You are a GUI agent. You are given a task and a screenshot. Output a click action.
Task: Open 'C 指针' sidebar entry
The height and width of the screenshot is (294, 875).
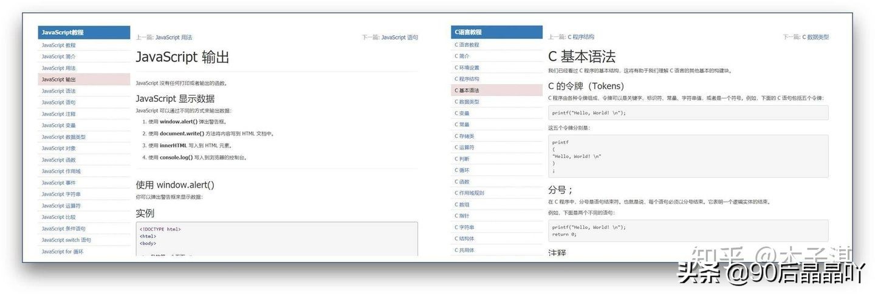(x=462, y=216)
